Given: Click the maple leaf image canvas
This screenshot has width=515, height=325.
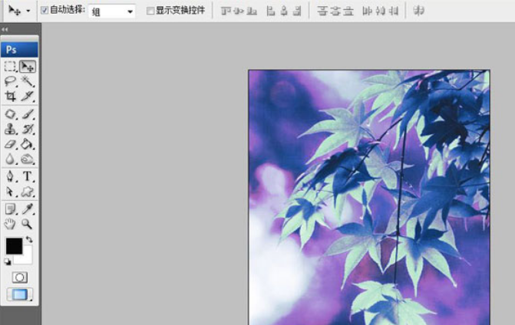Looking at the screenshot, I should [x=369, y=197].
